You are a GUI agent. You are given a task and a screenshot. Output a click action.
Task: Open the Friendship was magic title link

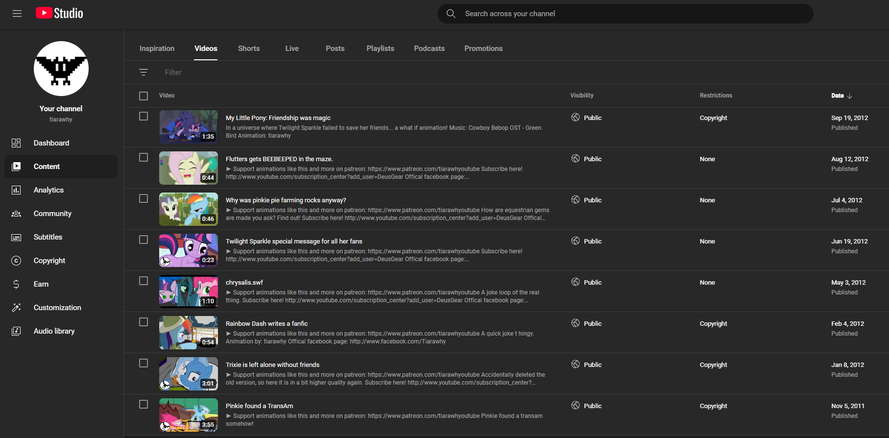[278, 118]
